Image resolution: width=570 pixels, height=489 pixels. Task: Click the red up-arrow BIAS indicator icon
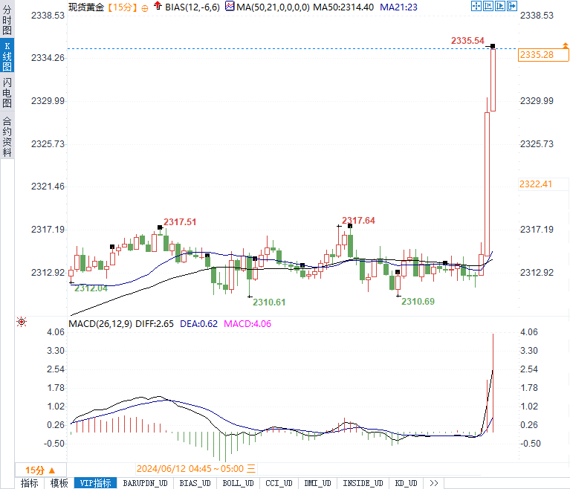coord(158,7)
